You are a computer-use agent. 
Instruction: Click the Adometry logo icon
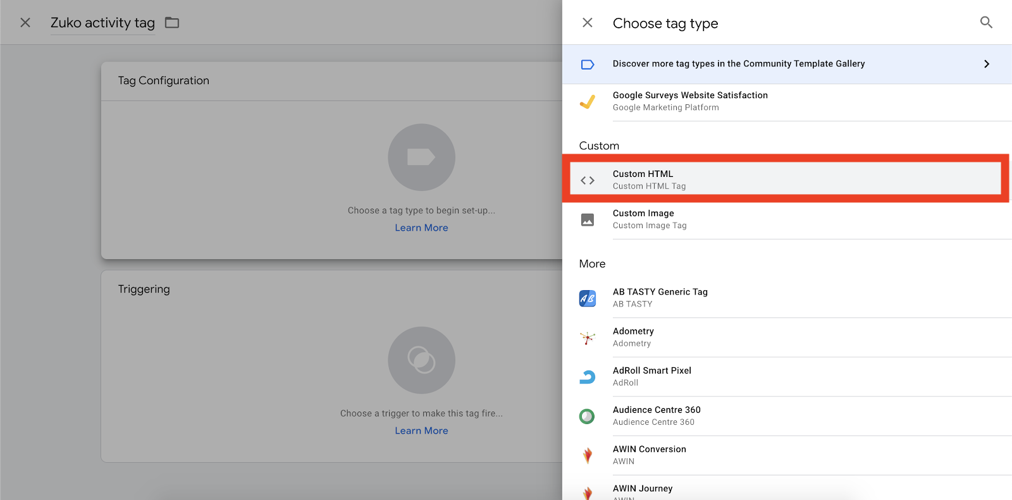[588, 338]
